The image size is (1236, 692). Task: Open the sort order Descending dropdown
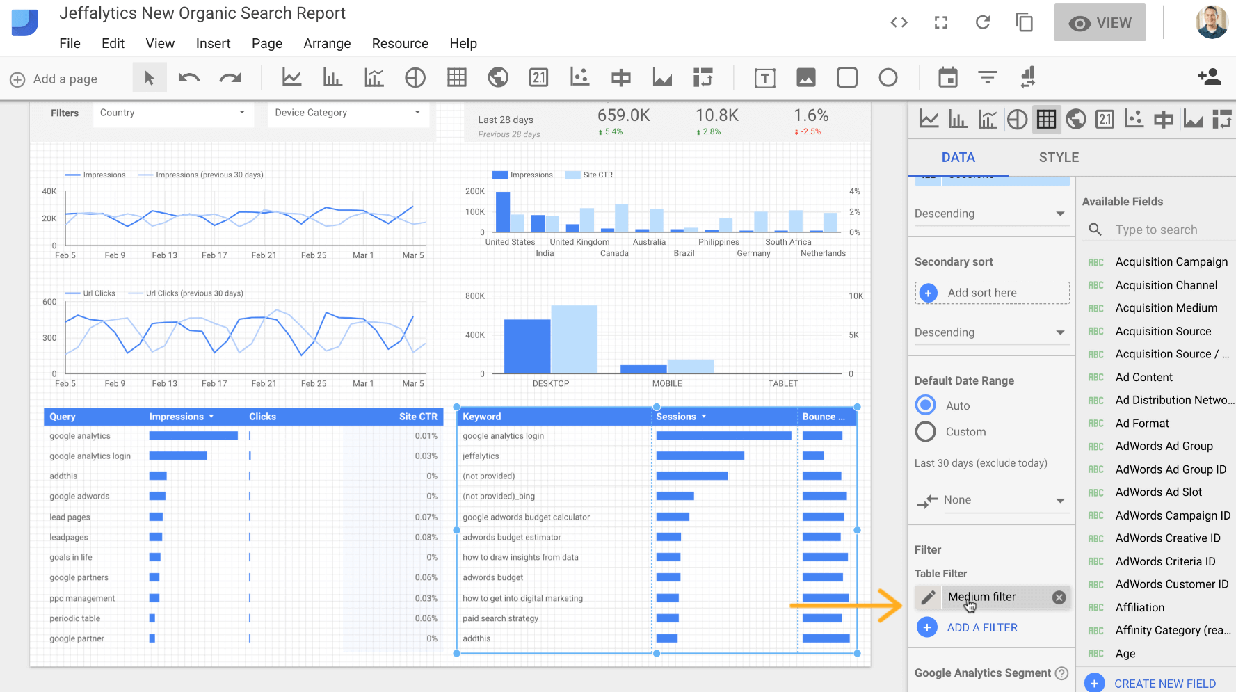pos(990,214)
